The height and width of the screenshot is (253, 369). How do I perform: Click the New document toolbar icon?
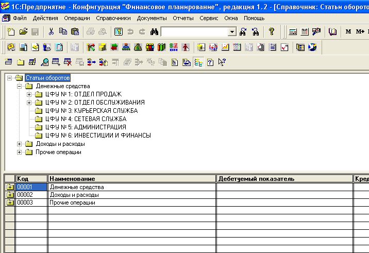point(11,31)
